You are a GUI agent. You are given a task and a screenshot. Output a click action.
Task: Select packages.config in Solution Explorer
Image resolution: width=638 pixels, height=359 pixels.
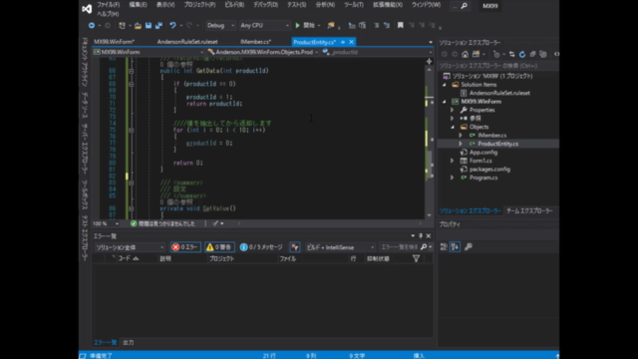coord(489,170)
